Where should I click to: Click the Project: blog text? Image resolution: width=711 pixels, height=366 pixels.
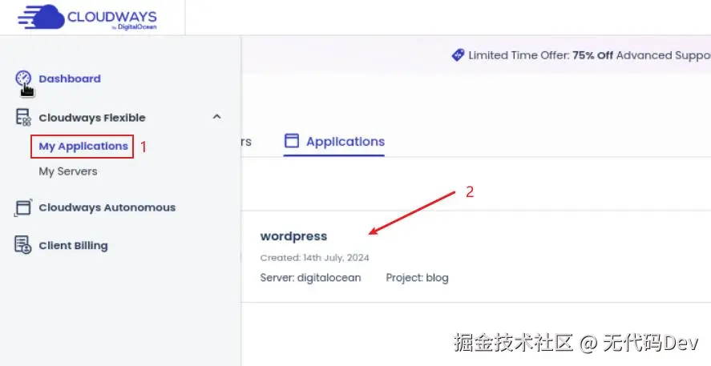[x=417, y=278]
